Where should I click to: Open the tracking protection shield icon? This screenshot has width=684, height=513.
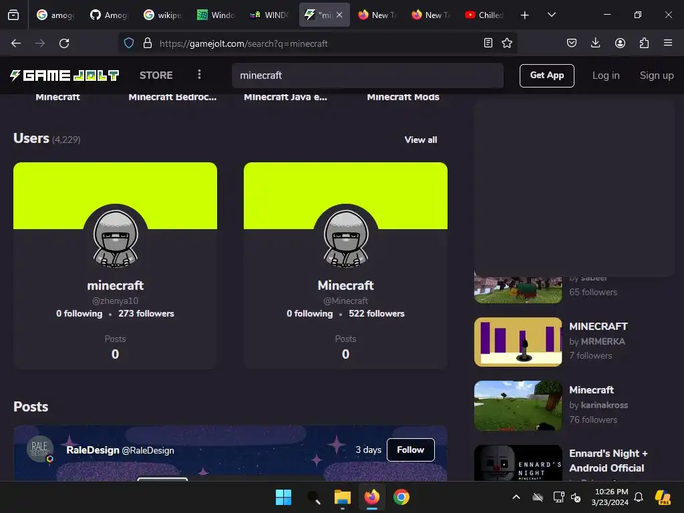[129, 43]
